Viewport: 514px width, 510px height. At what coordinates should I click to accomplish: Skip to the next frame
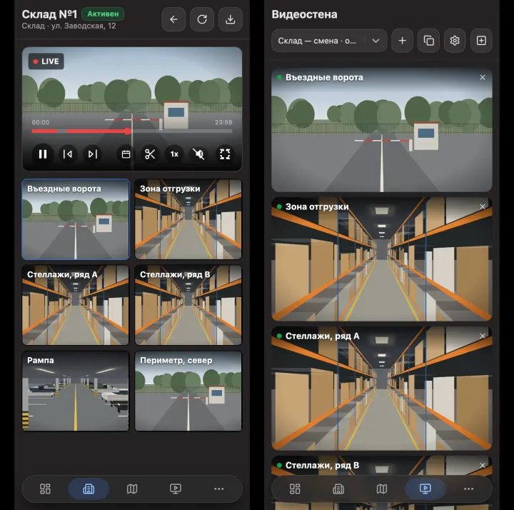tap(93, 154)
